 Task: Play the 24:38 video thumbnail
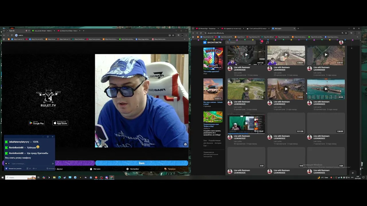(x=326, y=89)
